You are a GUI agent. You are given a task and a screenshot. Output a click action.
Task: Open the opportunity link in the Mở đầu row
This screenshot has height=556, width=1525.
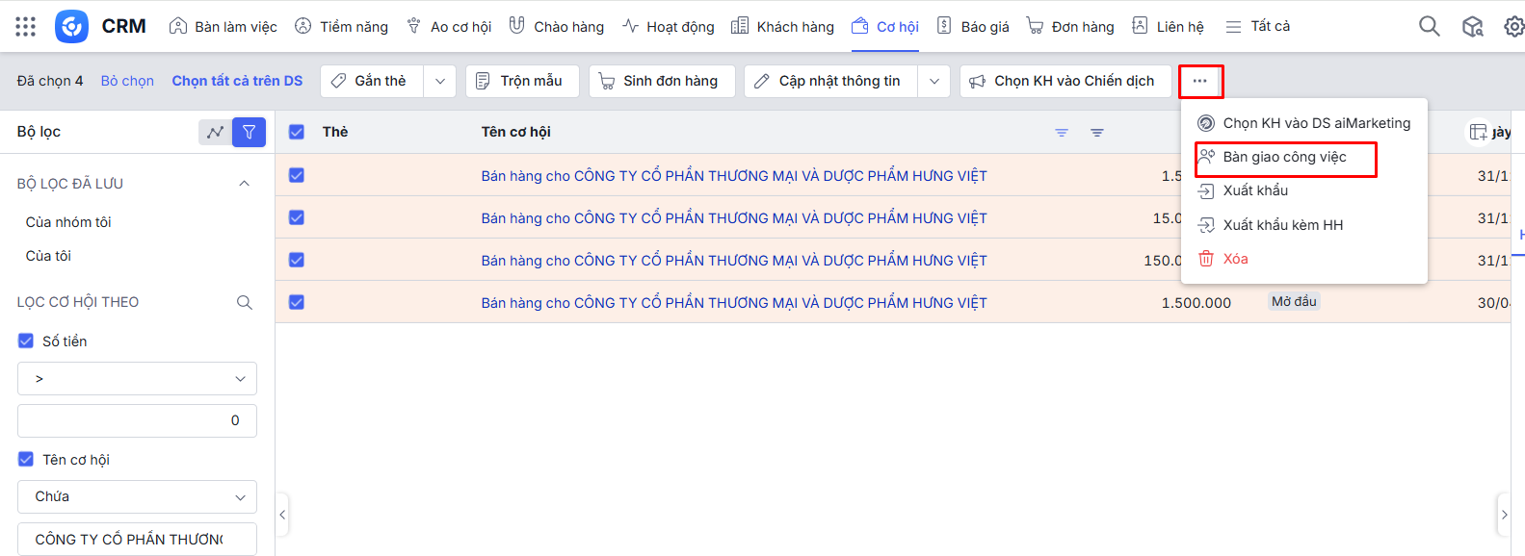[x=734, y=302]
